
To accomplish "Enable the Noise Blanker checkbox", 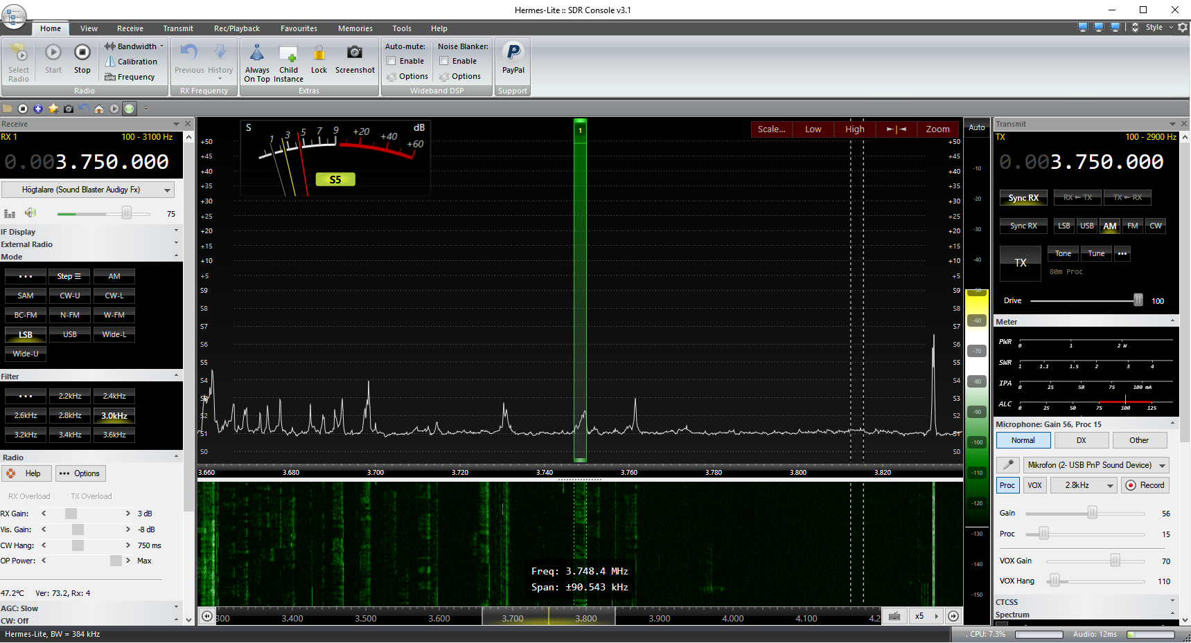I will click(444, 61).
